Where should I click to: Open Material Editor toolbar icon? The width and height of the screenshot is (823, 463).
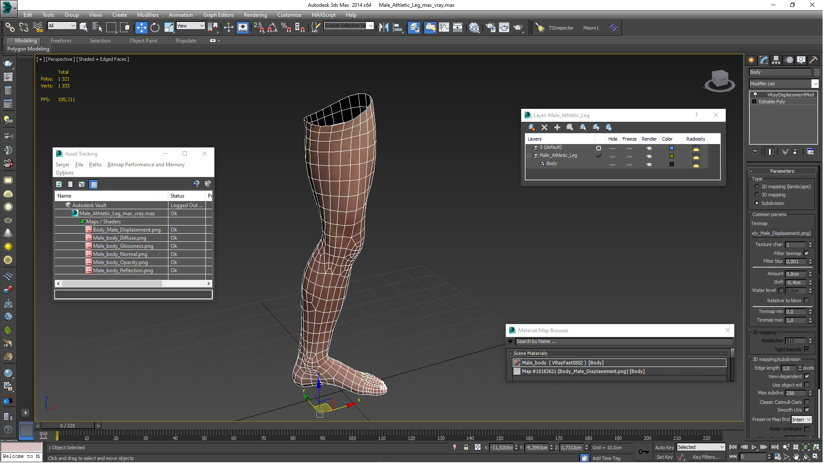coord(474,27)
